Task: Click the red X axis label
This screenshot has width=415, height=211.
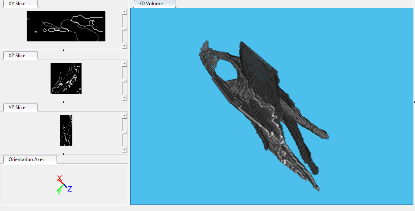Action: click(x=59, y=178)
